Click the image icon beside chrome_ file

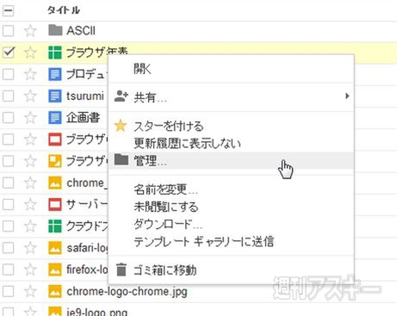click(x=55, y=183)
